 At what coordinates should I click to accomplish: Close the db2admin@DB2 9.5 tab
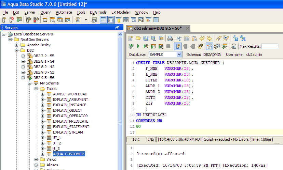(187, 28)
